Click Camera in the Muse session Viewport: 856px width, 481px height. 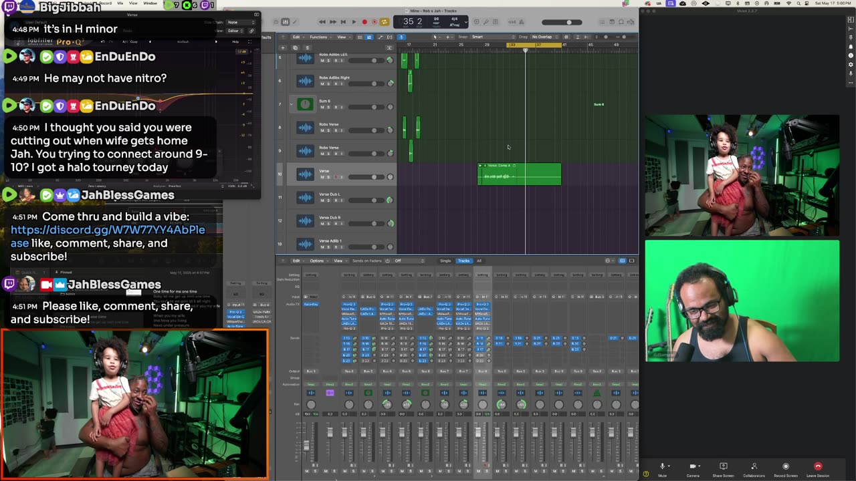coord(693,469)
